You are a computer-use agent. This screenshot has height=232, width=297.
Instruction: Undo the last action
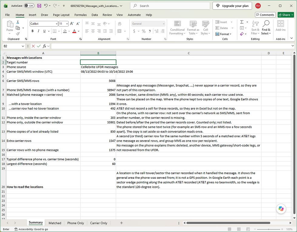pos(46,6)
